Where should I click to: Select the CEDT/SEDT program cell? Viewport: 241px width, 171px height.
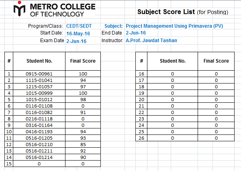pyautogui.click(x=79, y=26)
